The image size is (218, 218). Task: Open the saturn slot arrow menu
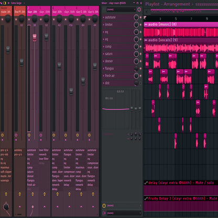click(x=103, y=54)
